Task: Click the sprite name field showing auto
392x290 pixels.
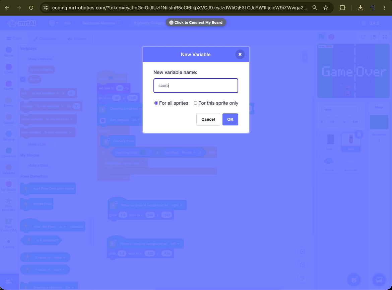Action: coord(340,110)
